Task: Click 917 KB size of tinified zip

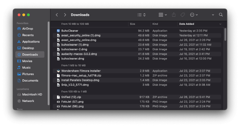Action: click(144, 97)
